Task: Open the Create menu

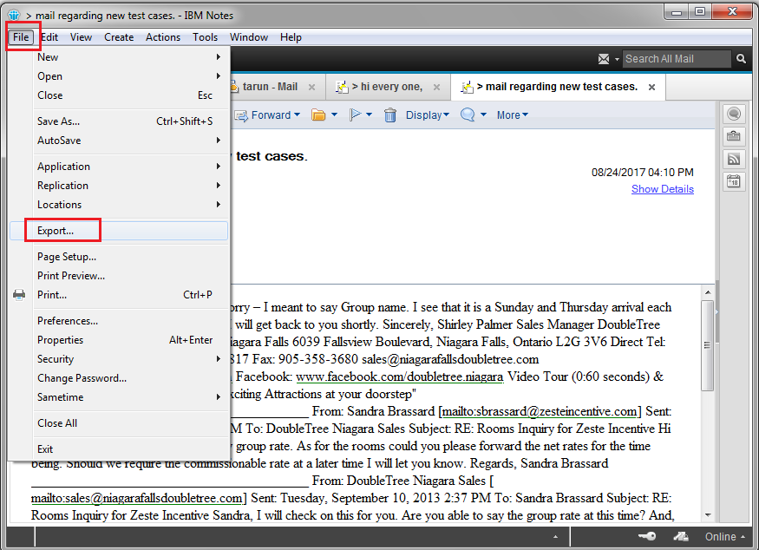Action: coord(119,37)
